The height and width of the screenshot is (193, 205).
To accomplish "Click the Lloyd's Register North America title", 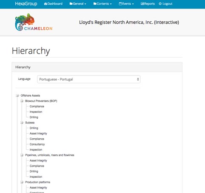I will coord(129,22).
